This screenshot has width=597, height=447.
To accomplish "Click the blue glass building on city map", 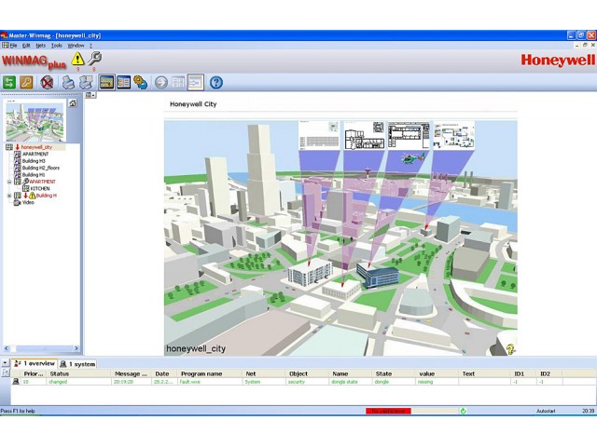I will (x=378, y=276).
